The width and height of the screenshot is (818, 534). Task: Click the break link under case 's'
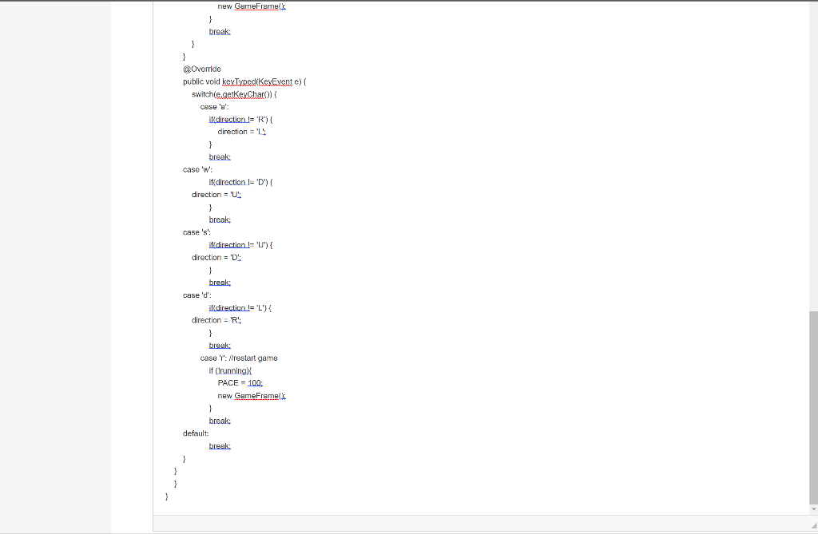coord(220,282)
